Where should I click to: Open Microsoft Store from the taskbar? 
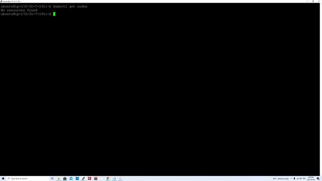pyautogui.click(x=65, y=178)
